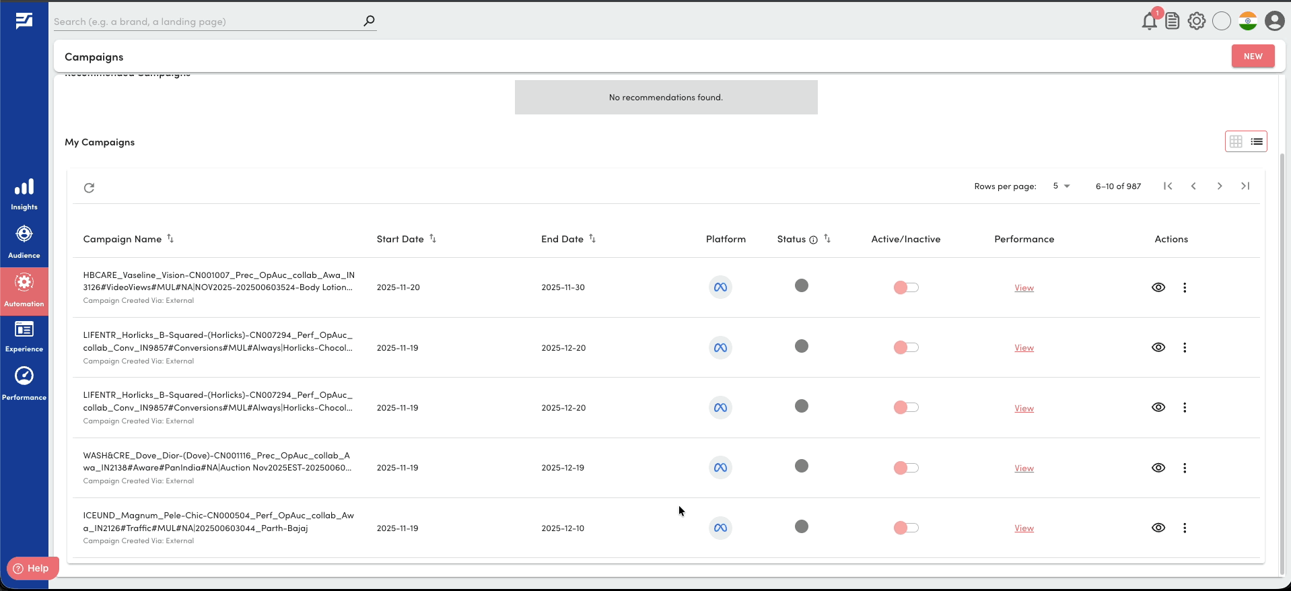
Task: View performance for Magnum campaign
Action: 1024,528
